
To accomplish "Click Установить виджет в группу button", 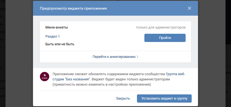I will pyautogui.click(x=164, y=98).
